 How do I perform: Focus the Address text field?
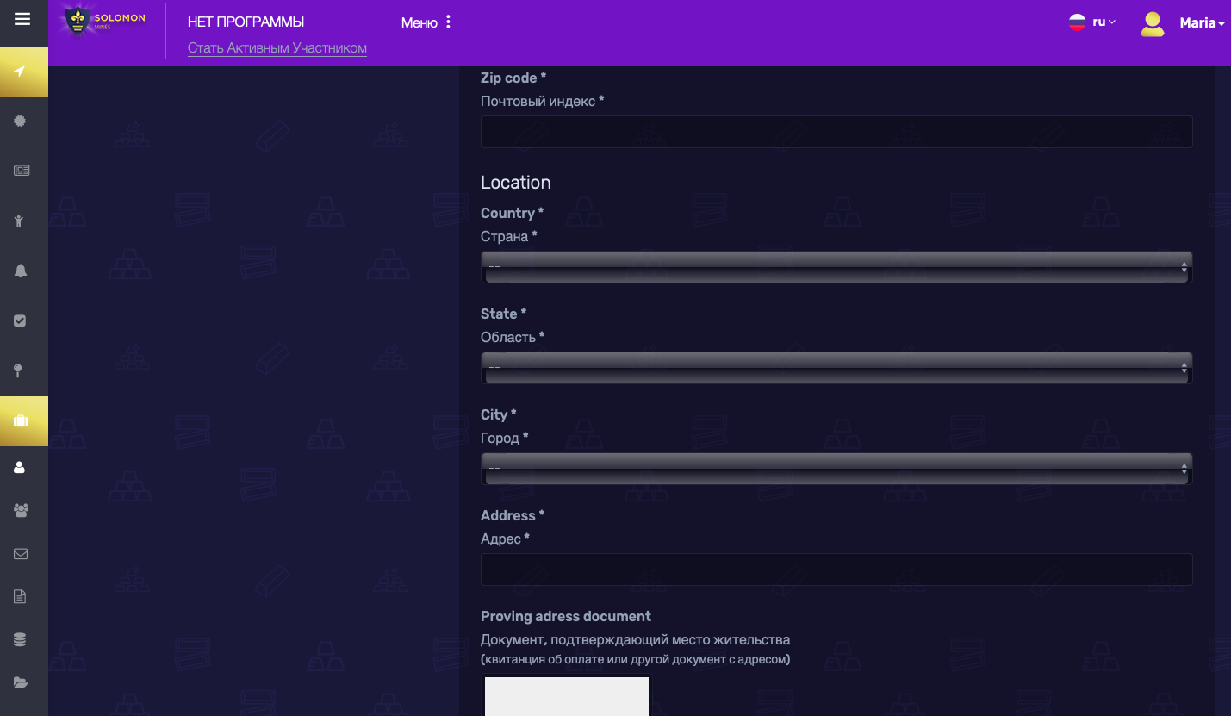pyautogui.click(x=836, y=570)
